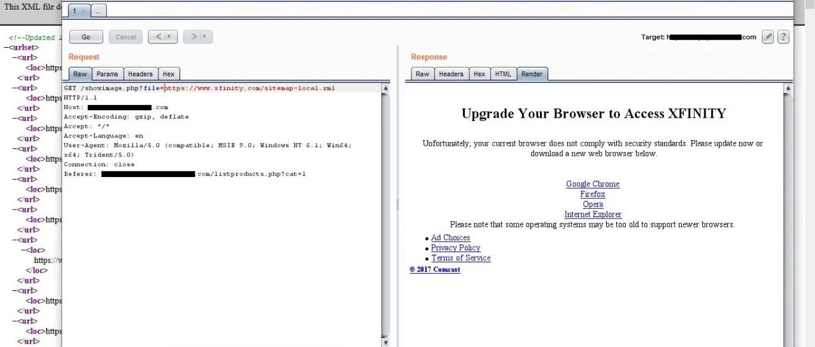Click the xfinity.com sitemap-local.xml URL value
The width and height of the screenshot is (815, 347).
pos(250,88)
